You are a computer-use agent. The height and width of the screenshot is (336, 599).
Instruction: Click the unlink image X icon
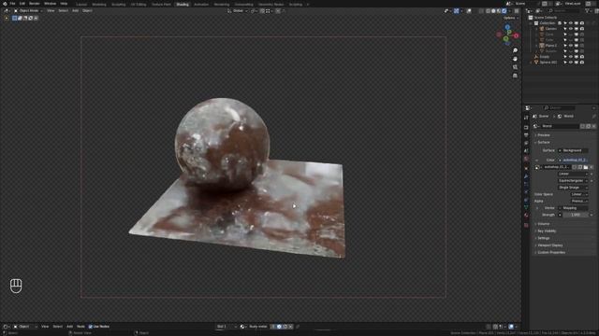point(592,167)
